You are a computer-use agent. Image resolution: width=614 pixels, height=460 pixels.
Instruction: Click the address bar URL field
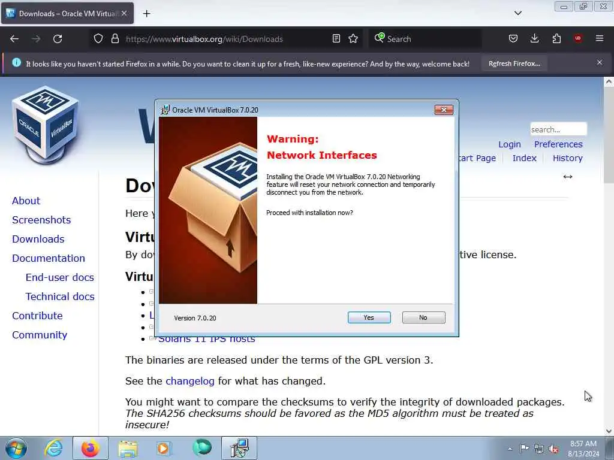225,39
